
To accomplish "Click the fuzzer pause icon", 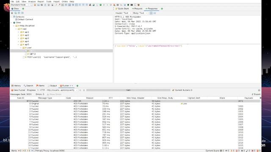I will 80,90.
